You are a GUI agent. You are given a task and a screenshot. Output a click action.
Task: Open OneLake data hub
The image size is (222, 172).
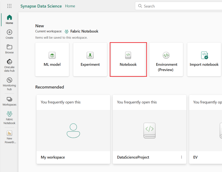click(9, 65)
